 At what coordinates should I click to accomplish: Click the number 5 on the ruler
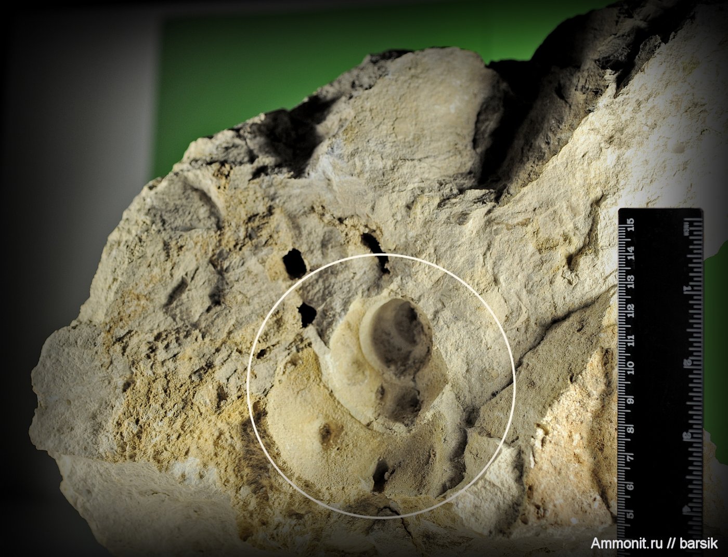tap(631, 515)
